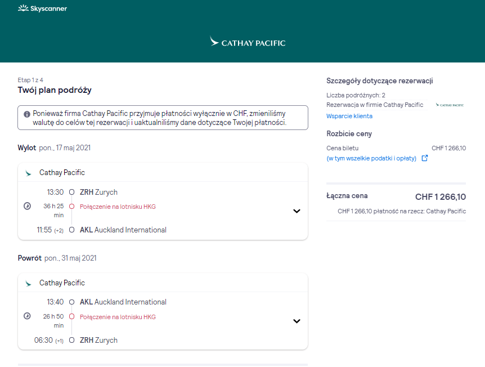
Task: Click the external link icon beside taxes link
Action: (x=425, y=158)
